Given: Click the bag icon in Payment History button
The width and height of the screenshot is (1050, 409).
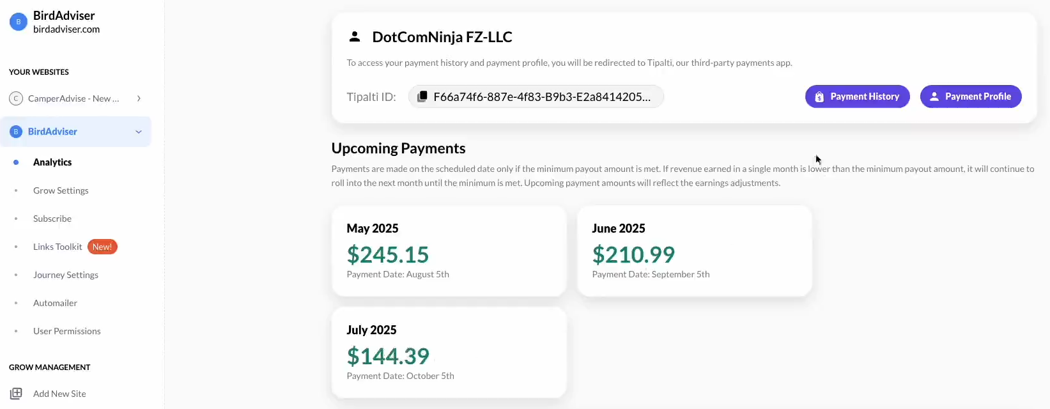Looking at the screenshot, I should click(x=819, y=96).
